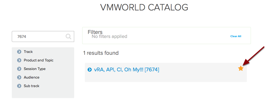
Task: Expand the session result using its blue arrow
Action: [89, 70]
